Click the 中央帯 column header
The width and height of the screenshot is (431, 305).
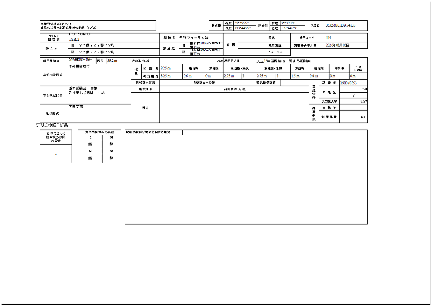click(339, 67)
